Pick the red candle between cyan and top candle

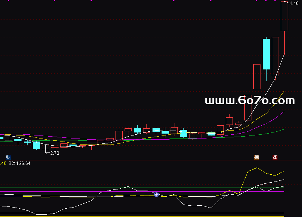275,56
